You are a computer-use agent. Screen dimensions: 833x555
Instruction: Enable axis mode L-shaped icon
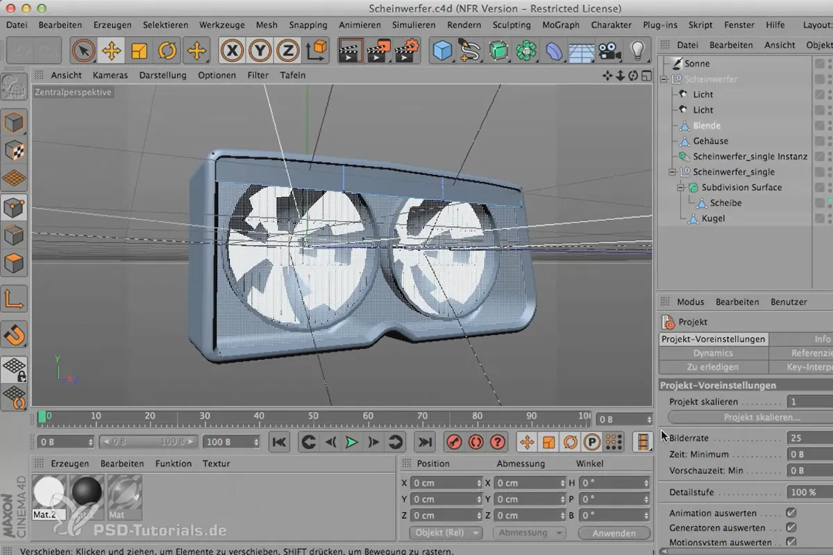pos(14,299)
